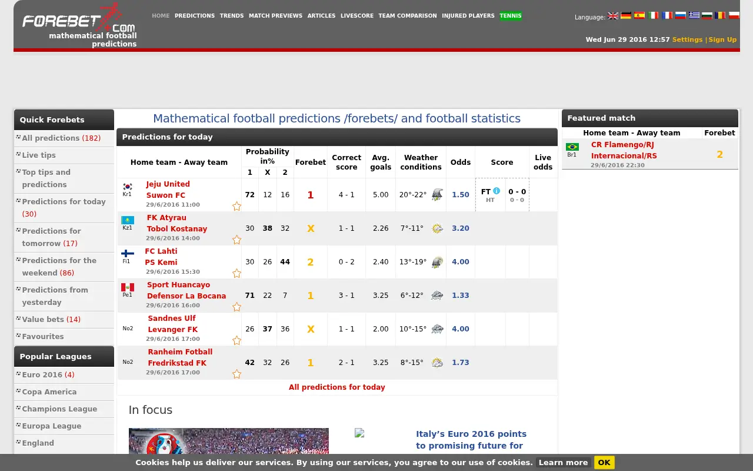Click the Forebet.com logo

coord(79,19)
